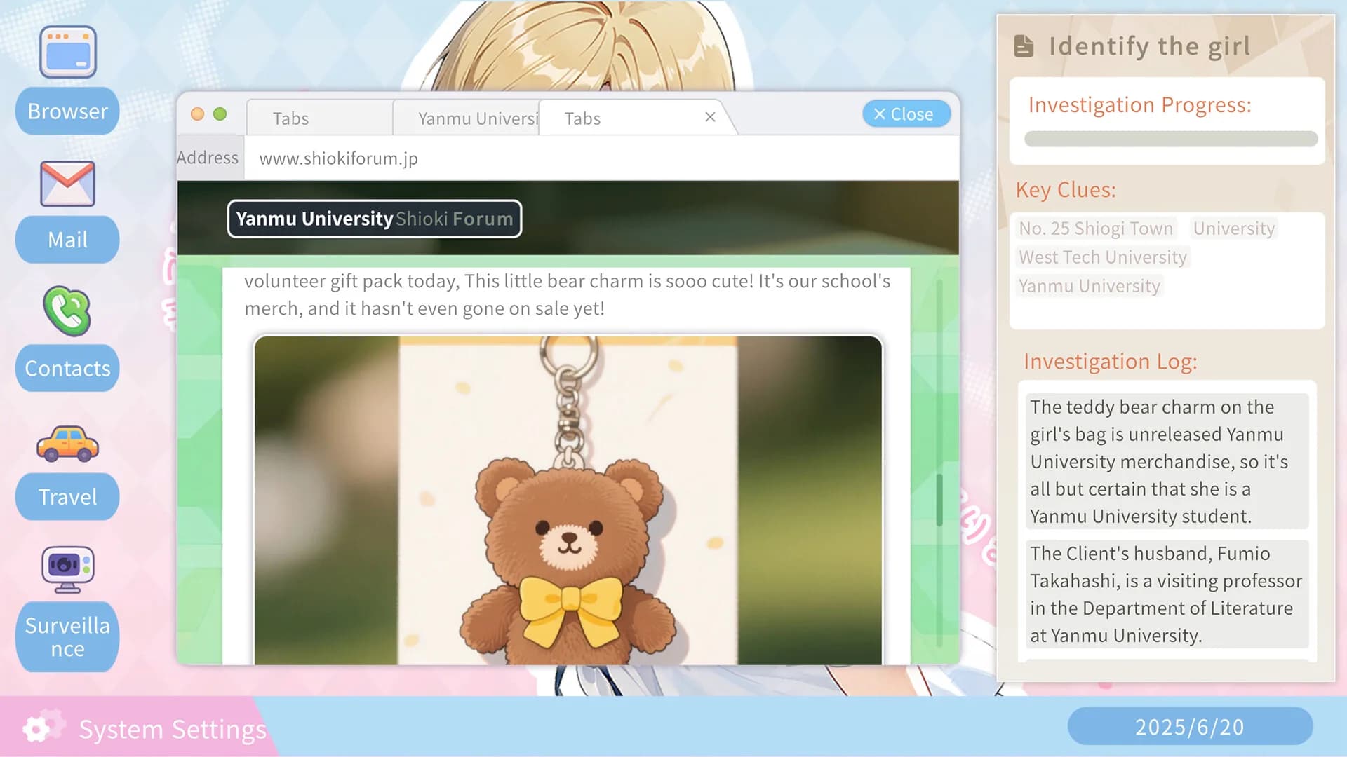
Task: Click the orange window dot
Action: click(x=197, y=114)
